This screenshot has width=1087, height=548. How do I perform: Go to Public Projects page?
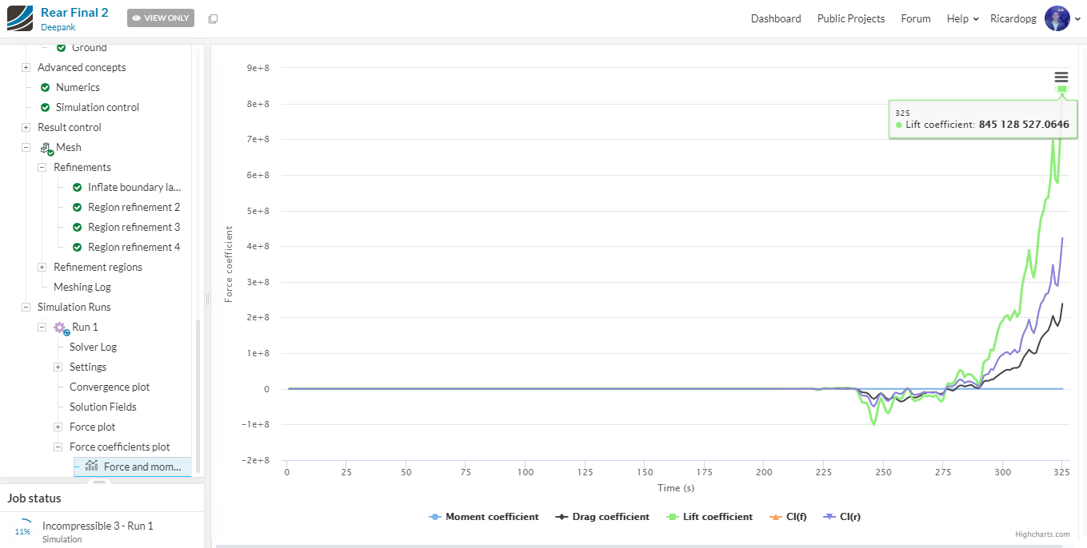[850, 18]
